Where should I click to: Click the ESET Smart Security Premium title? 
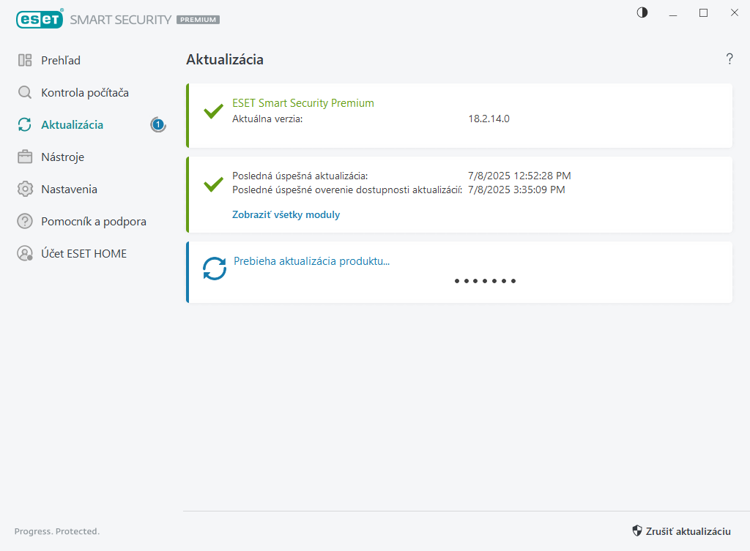pyautogui.click(x=302, y=103)
